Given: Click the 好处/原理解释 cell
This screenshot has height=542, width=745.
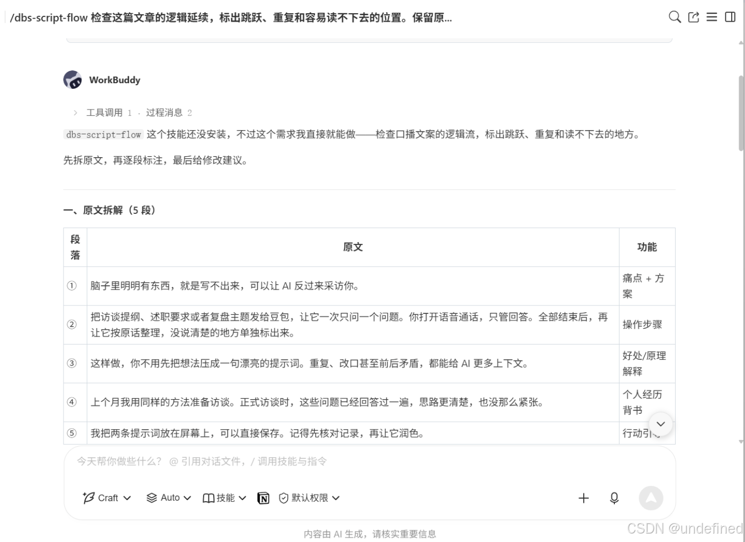Looking at the screenshot, I should coord(647,364).
